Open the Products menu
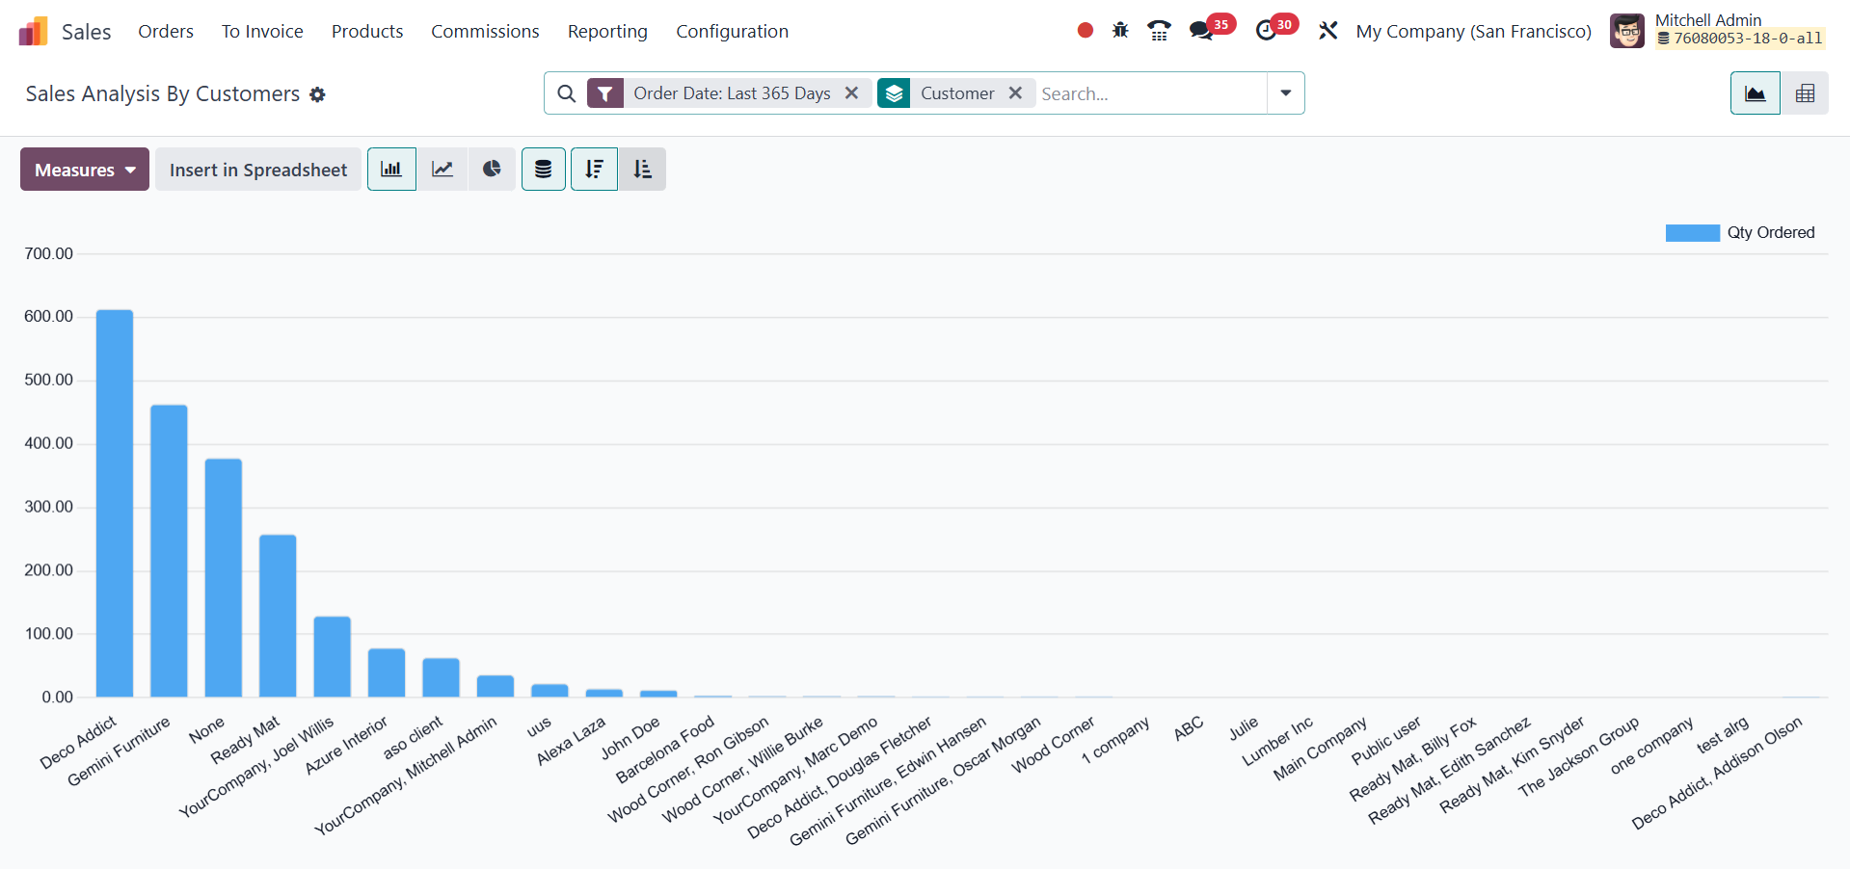Screen dimensions: 1850x869 pos(367,32)
